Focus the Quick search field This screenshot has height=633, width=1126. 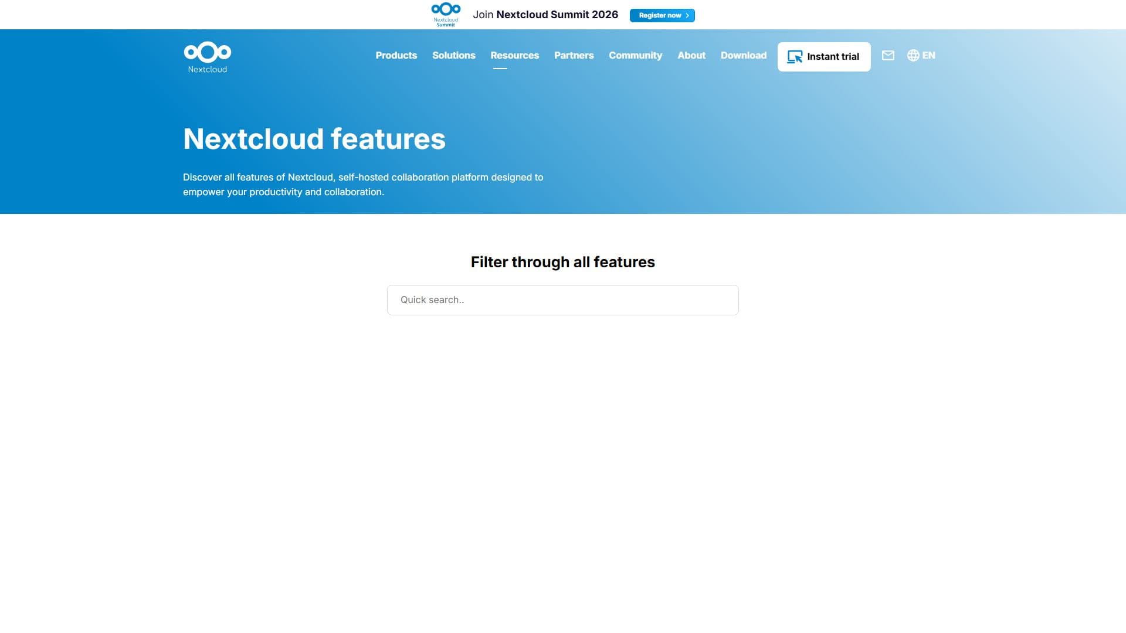pos(563,300)
